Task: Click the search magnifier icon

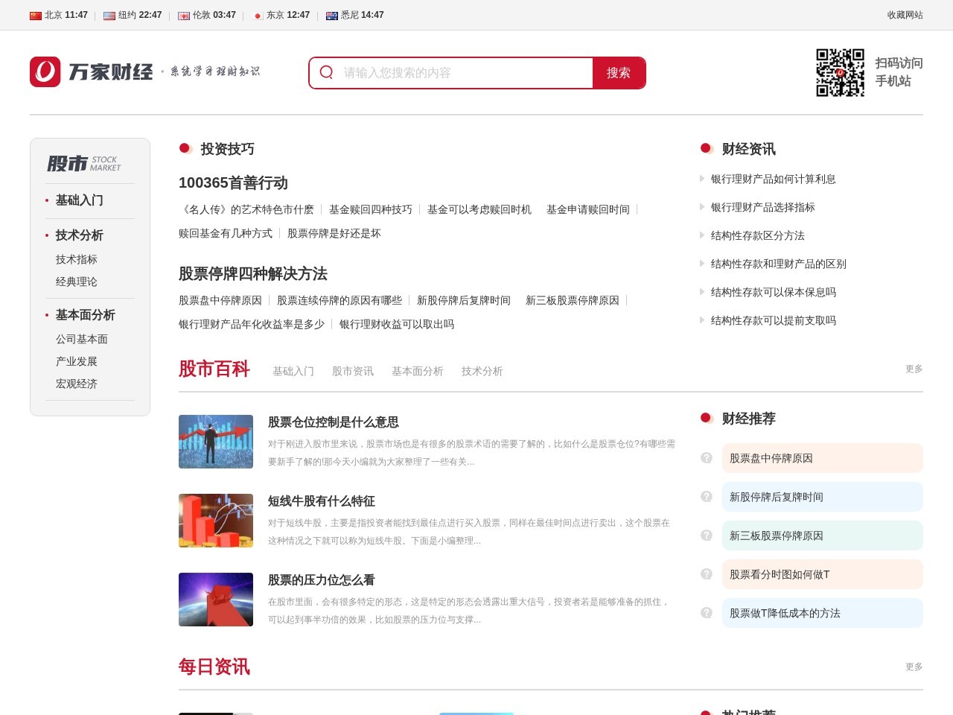Action: [326, 72]
